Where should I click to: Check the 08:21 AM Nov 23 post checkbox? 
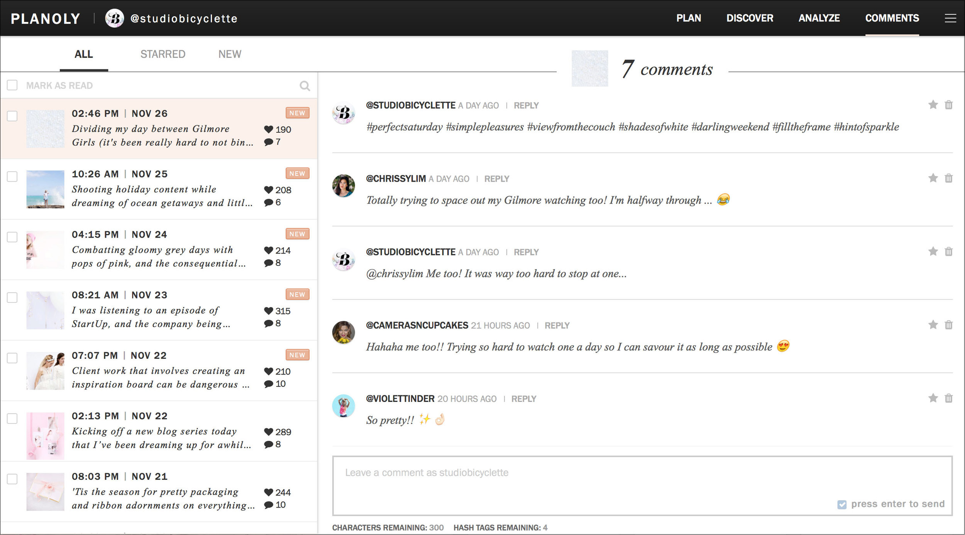pyautogui.click(x=12, y=297)
